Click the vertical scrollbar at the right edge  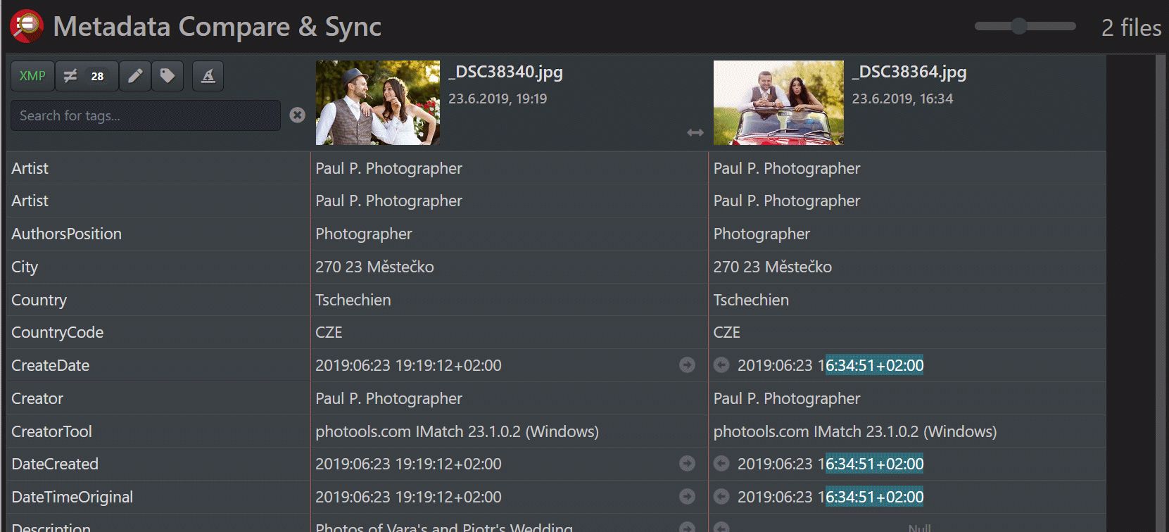coord(1161,293)
